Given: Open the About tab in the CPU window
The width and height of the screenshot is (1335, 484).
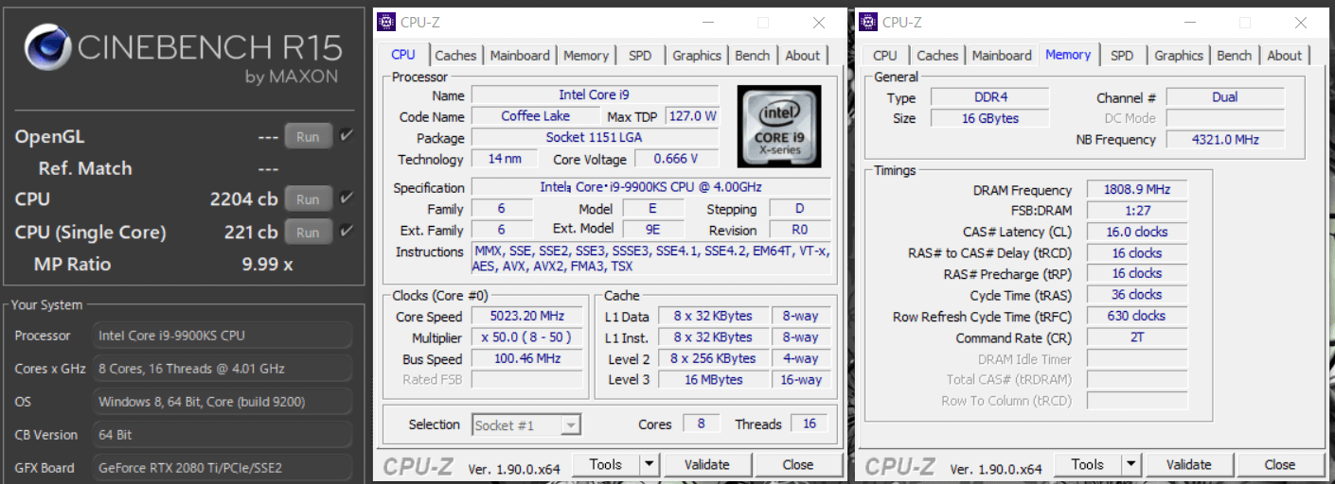Looking at the screenshot, I should [x=803, y=56].
